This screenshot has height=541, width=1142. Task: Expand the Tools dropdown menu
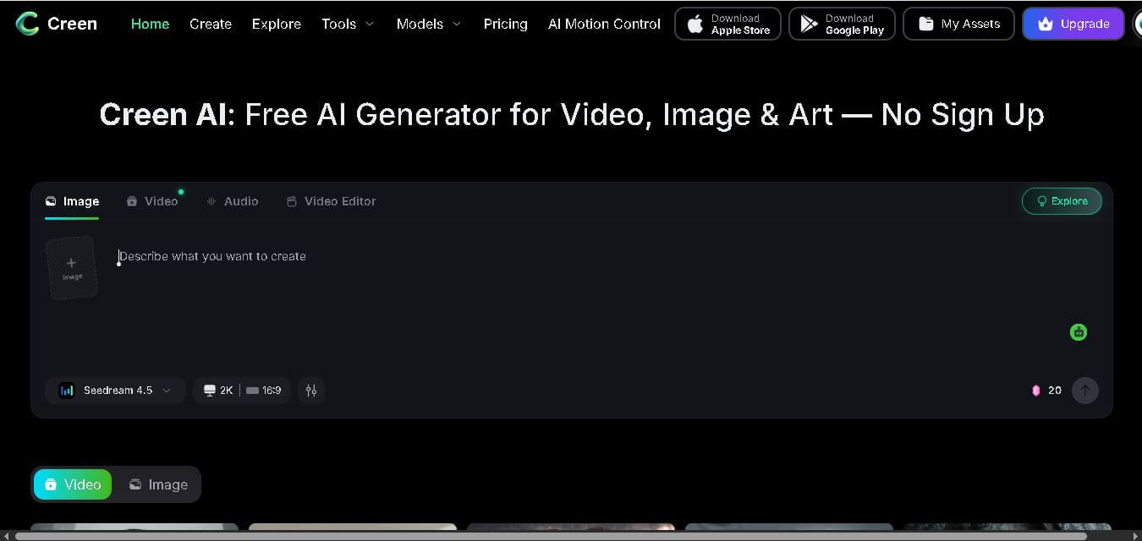(348, 24)
